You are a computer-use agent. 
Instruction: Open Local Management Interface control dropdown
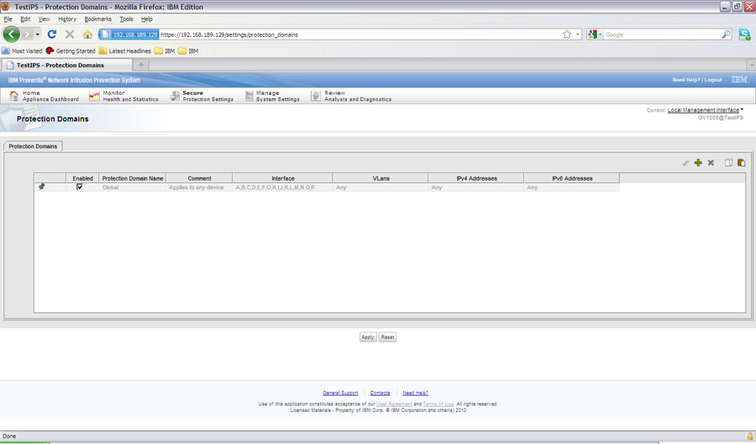[706, 110]
